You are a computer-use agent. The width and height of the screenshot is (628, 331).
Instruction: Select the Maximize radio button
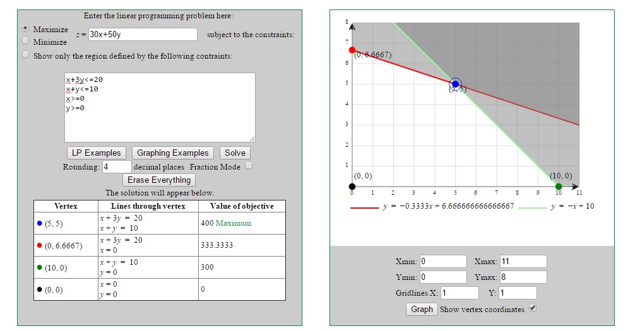pos(25,28)
